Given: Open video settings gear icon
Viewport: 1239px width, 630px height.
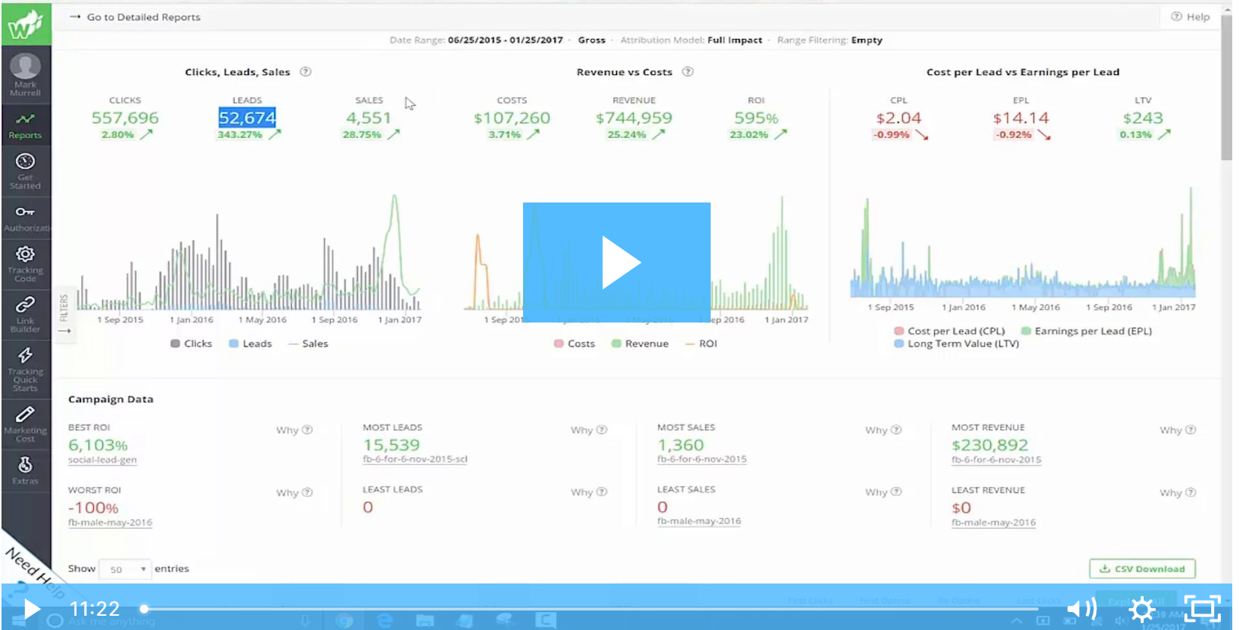Looking at the screenshot, I should coord(1142,608).
